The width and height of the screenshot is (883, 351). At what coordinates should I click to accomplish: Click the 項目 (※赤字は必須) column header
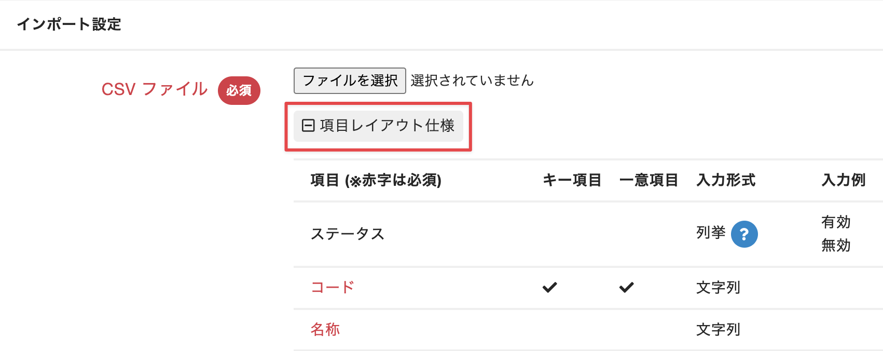click(x=376, y=180)
